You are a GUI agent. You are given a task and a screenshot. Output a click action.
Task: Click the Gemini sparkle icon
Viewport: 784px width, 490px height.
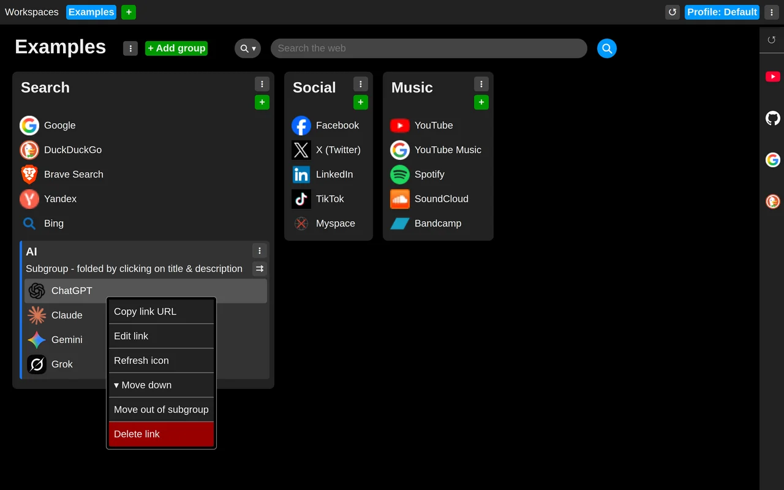tap(37, 340)
